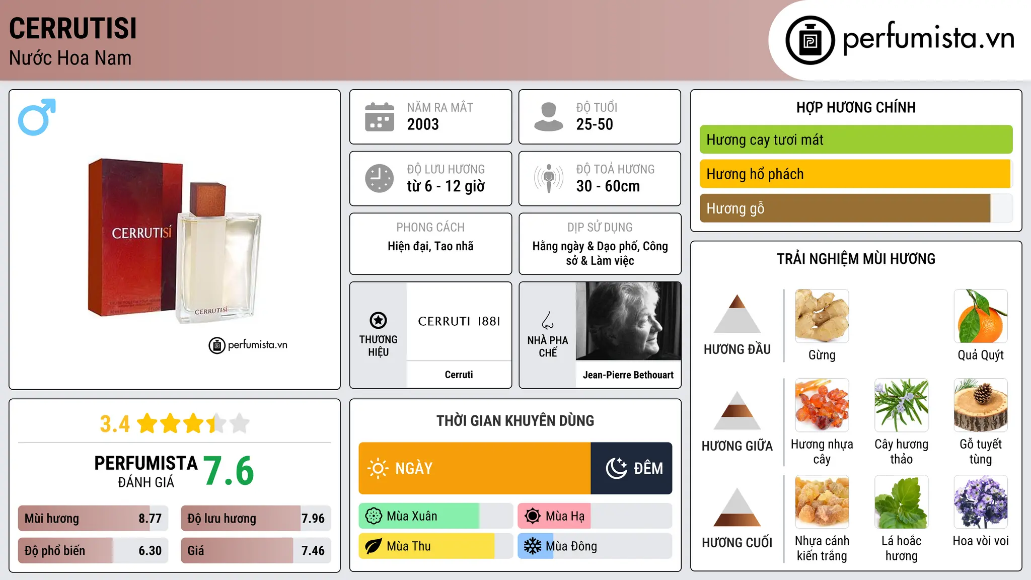This screenshot has width=1031, height=580.
Task: Click the Hợp hương chính heading
Action: 856,107
